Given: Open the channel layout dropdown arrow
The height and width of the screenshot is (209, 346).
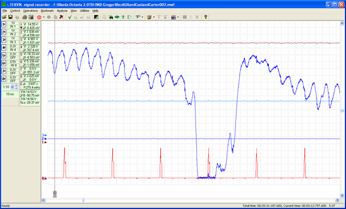Looking at the screenshot, I should click(178, 17).
